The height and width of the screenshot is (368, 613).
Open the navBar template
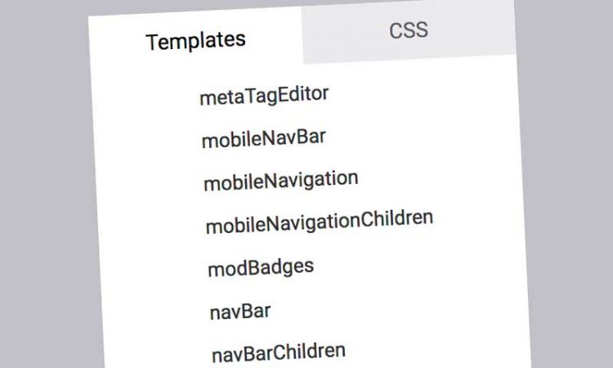[x=240, y=312]
